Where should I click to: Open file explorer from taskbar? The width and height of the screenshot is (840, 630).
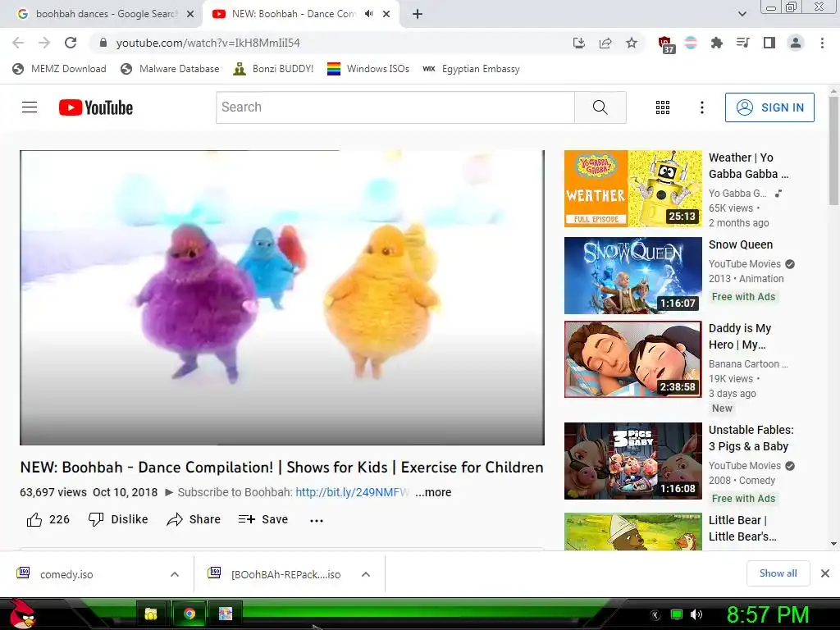click(x=151, y=614)
